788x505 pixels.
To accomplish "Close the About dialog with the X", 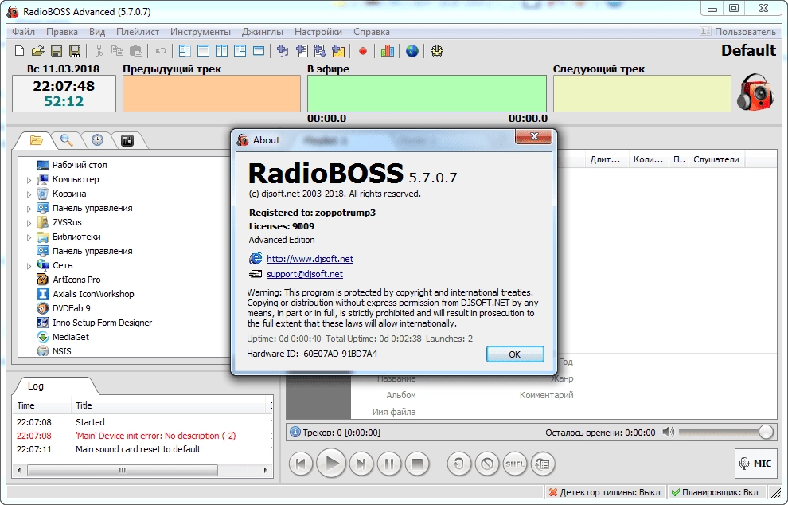I will [534, 136].
